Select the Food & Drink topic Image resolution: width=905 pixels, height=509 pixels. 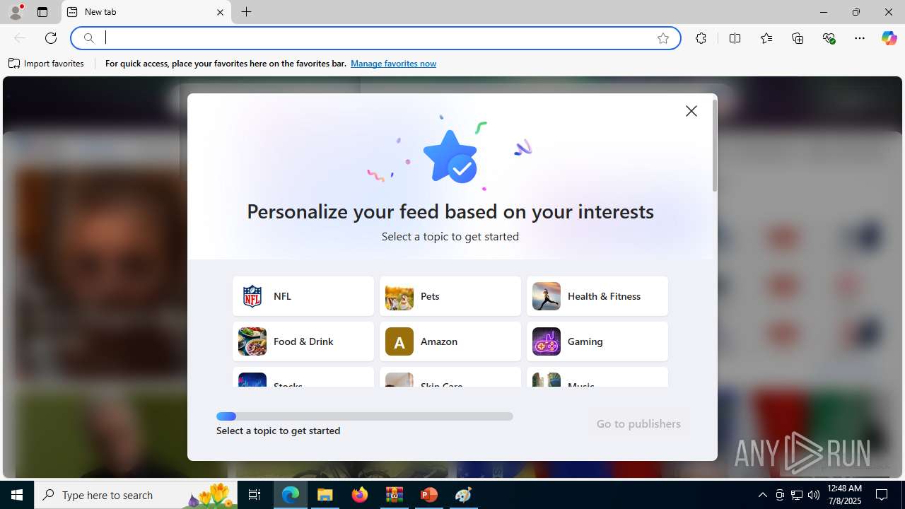303,341
